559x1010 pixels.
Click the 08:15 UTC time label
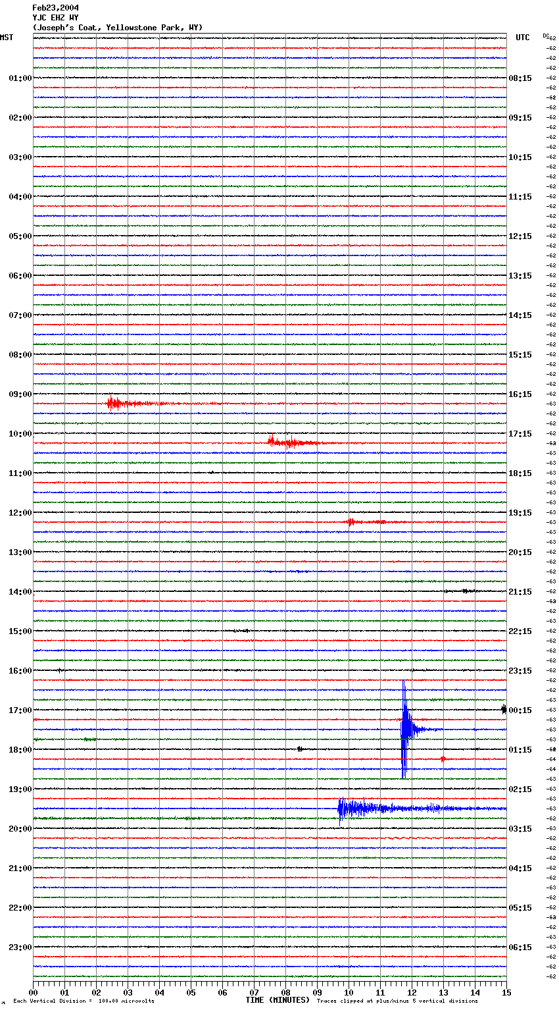[x=520, y=78]
